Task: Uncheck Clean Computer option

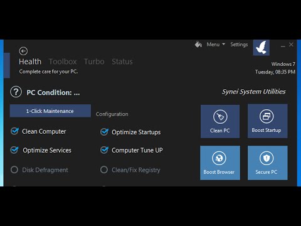Action: [x=14, y=131]
